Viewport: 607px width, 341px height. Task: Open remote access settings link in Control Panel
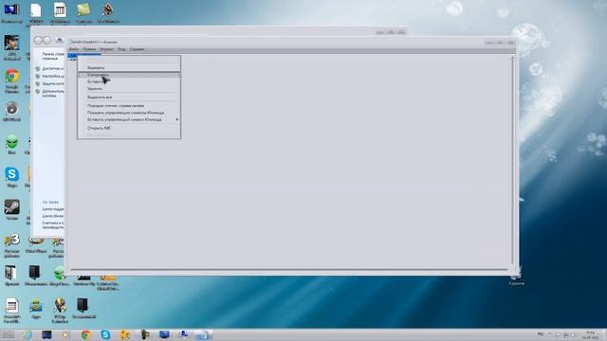pos(53,76)
